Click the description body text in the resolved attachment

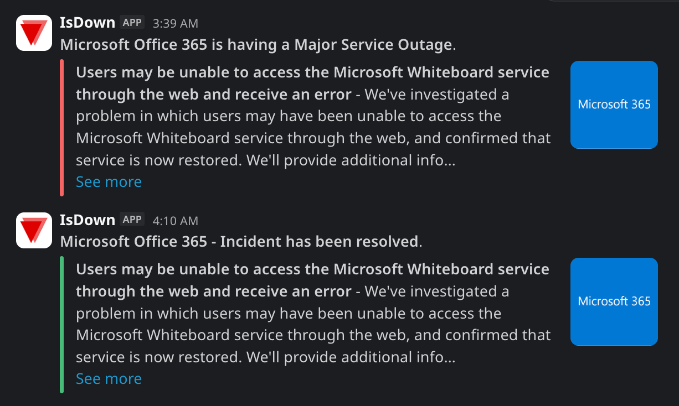[313, 335]
